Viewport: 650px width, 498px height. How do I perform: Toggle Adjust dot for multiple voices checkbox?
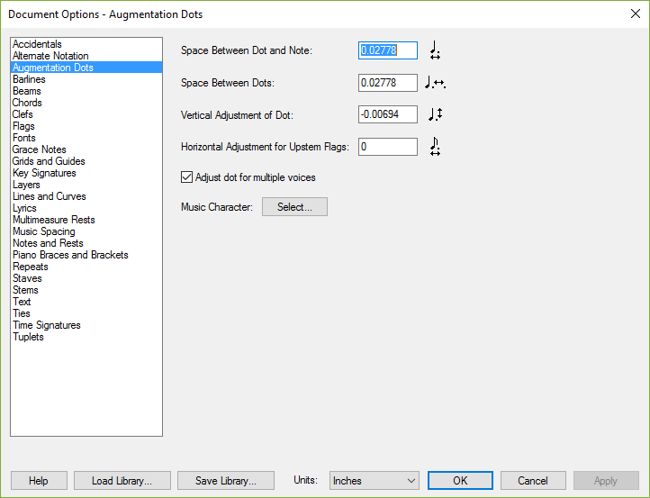187,177
